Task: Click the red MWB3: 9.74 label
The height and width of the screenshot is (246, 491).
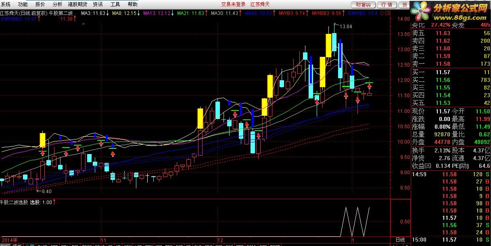Action: pyautogui.click(x=291, y=13)
